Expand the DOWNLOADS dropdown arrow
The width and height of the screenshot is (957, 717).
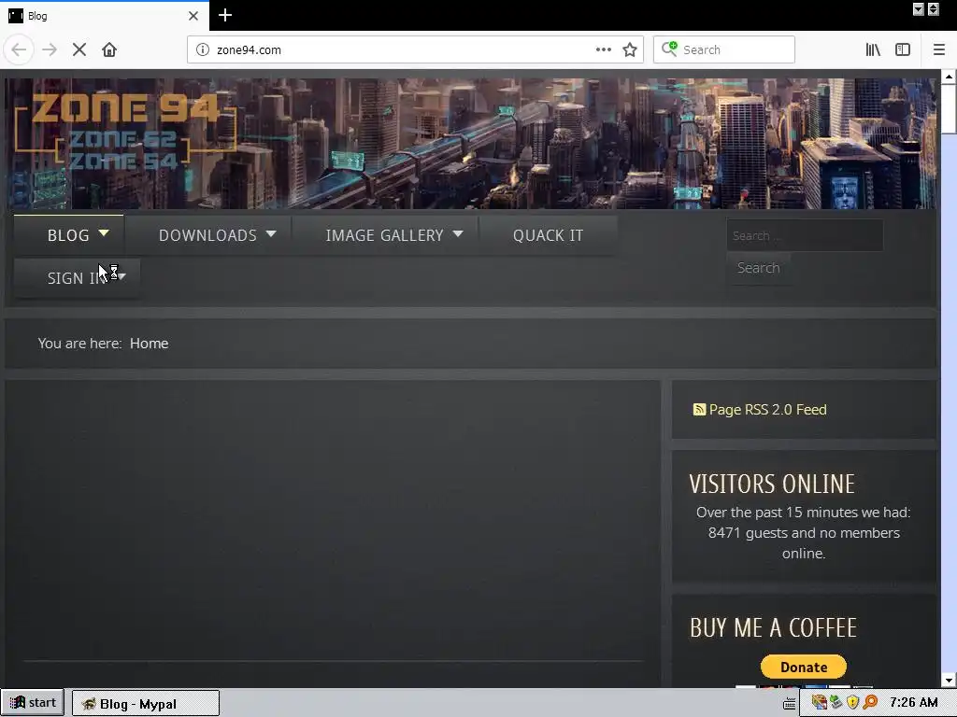[271, 233]
